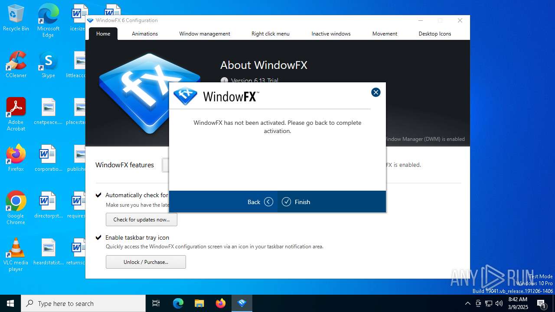Open the Window management tab
This screenshot has height=312, width=555.
205,34
